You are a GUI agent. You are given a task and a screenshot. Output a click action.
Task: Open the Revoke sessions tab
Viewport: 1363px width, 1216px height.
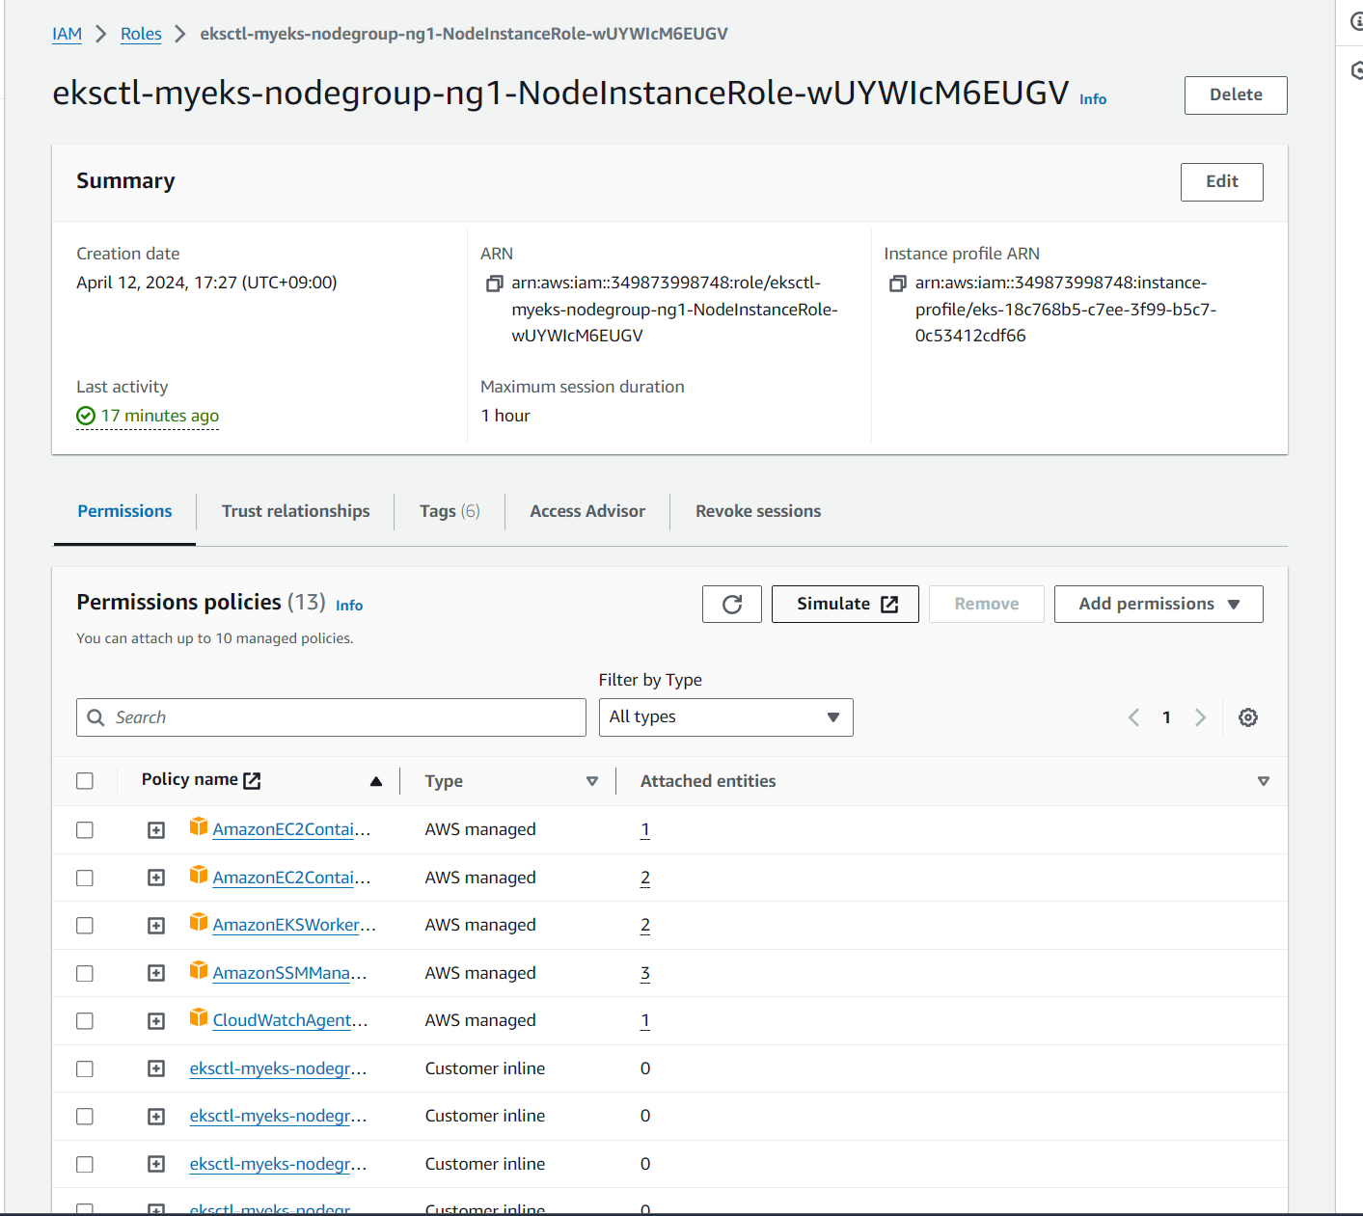point(758,511)
